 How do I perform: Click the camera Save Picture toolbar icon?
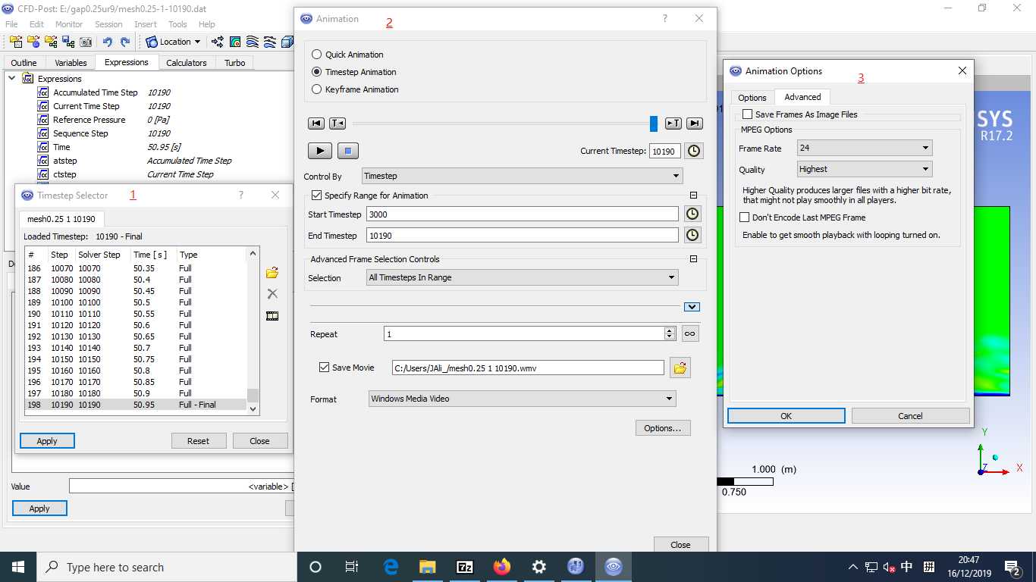(x=86, y=42)
